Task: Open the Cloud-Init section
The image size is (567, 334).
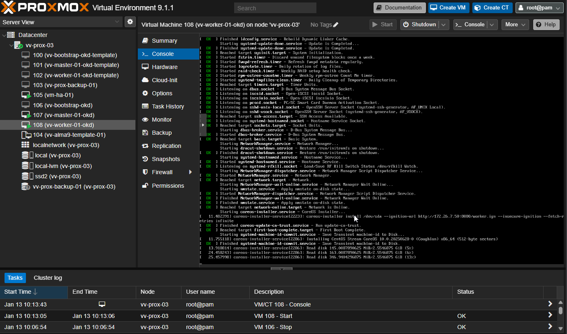Action: pyautogui.click(x=164, y=80)
